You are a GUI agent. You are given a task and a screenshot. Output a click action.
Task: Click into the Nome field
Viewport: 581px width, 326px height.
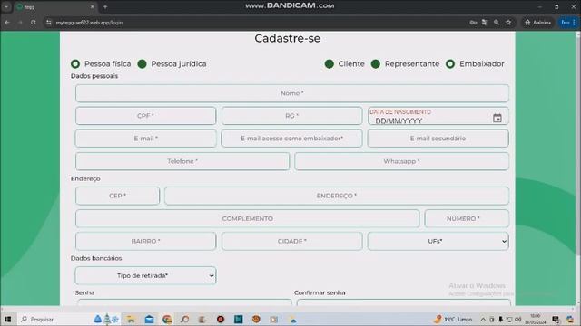pyautogui.click(x=292, y=93)
